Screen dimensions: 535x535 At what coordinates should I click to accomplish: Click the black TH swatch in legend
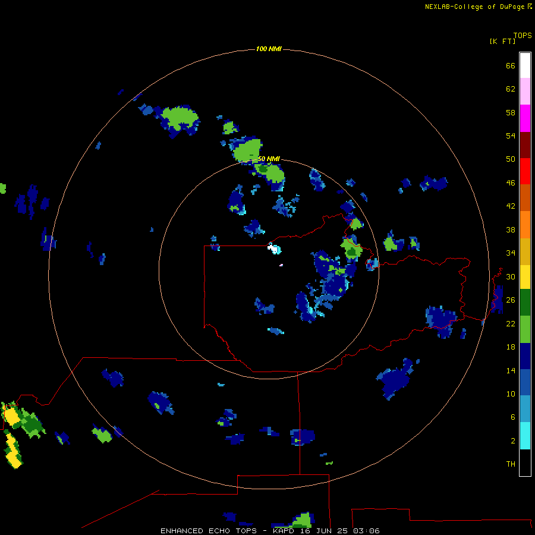pos(525,462)
